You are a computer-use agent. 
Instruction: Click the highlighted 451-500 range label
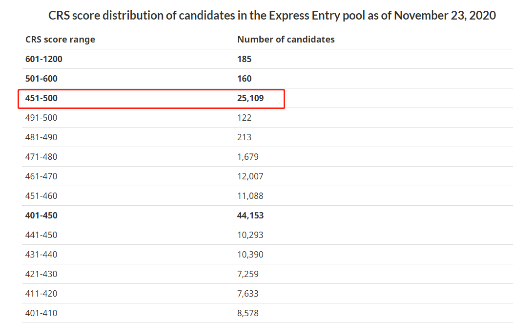[41, 98]
